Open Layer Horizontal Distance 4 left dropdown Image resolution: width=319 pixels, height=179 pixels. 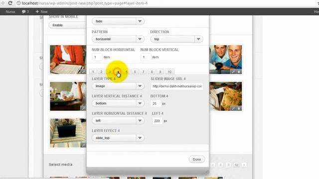pyautogui.click(x=118, y=120)
